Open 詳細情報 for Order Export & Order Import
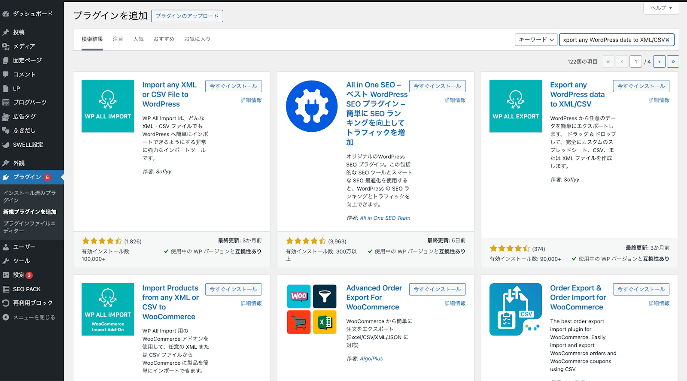 [x=659, y=304]
